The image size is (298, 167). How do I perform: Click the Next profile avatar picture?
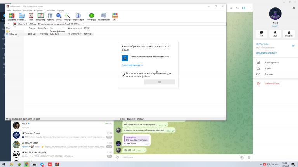[275, 14]
